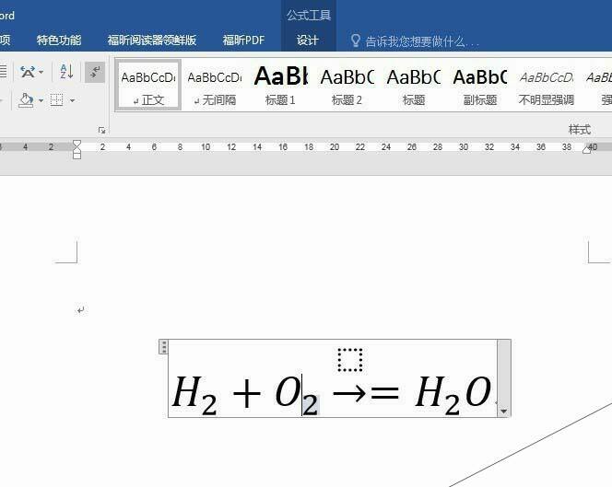Open the 福昕阅读器领鲜版 tab

(x=152, y=41)
